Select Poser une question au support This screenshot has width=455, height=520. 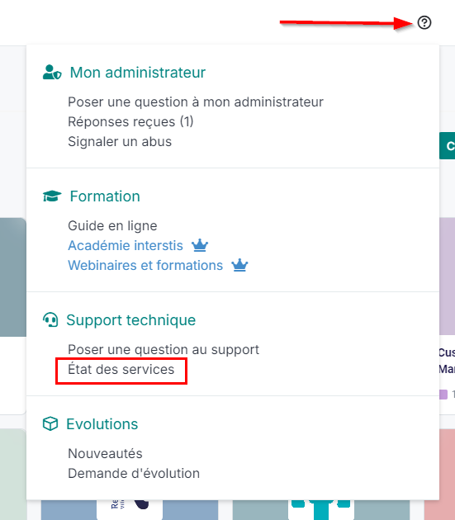coord(164,349)
